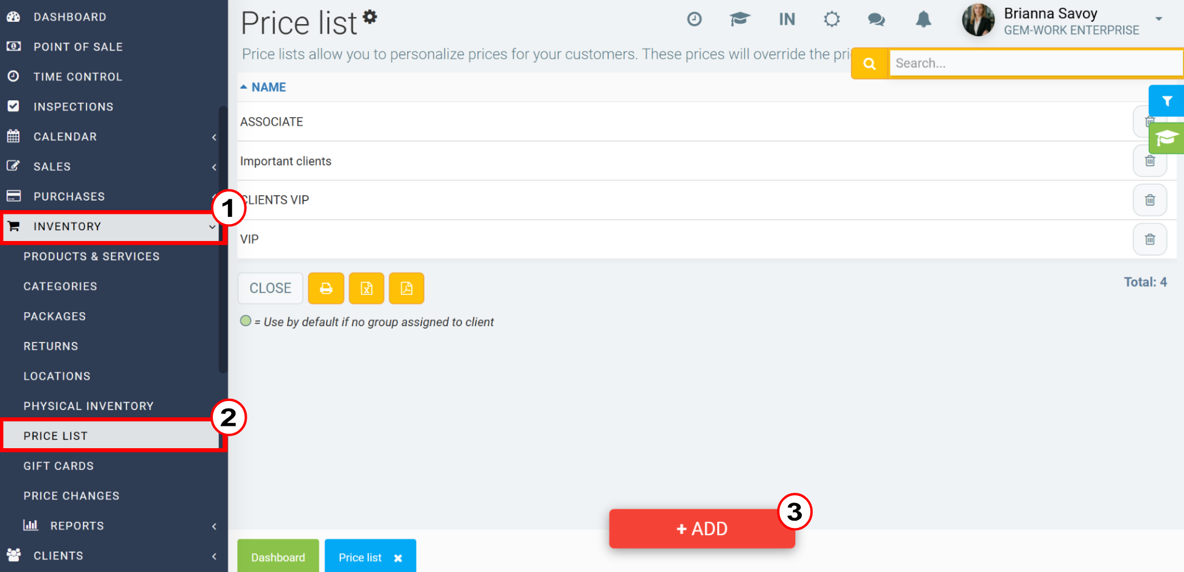
Task: Open the settings cog in top bar
Action: tap(831, 19)
